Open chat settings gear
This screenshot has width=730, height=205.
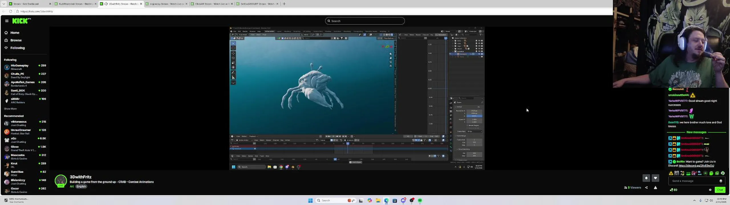click(710, 190)
